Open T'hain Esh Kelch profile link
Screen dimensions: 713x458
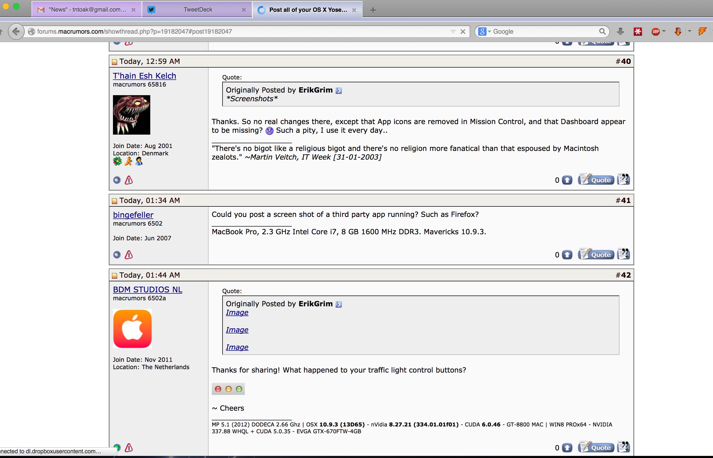click(144, 76)
